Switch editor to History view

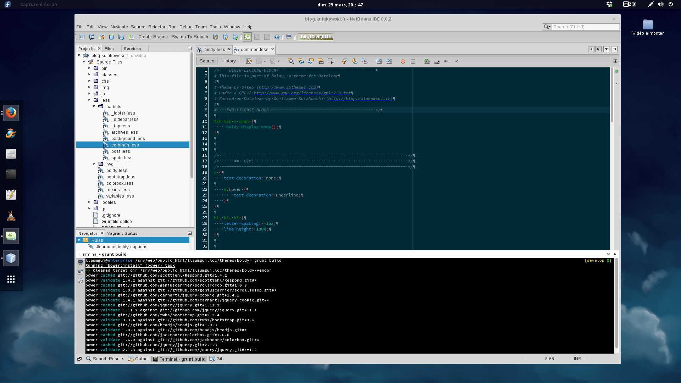point(228,61)
